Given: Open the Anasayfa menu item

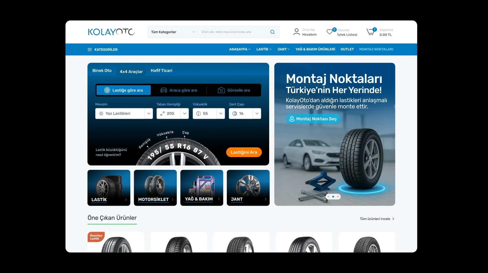Looking at the screenshot, I should coord(240,49).
